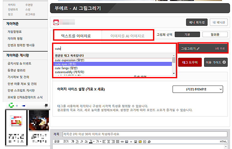Open the 태그 도우미 helper

coord(190,62)
